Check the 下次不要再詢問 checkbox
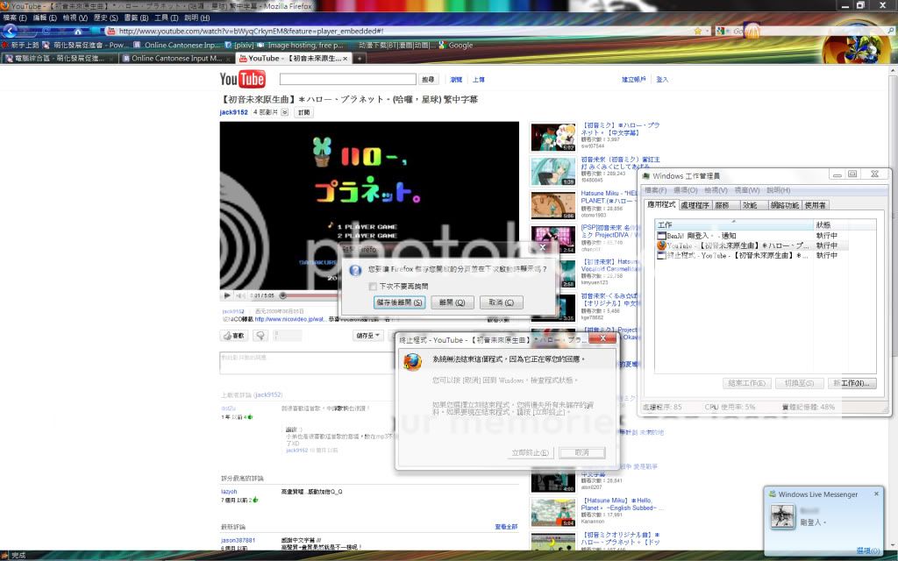Image resolution: width=898 pixels, height=561 pixels. pos(373,287)
